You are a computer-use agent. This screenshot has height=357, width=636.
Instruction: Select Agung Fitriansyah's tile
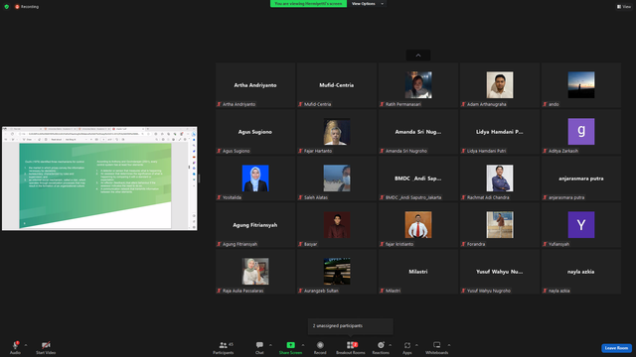point(255,225)
